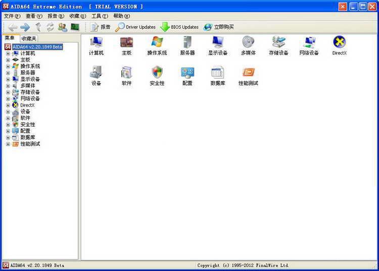
Task: Expand the 性能测试 tree node
Action: [x=8, y=144]
